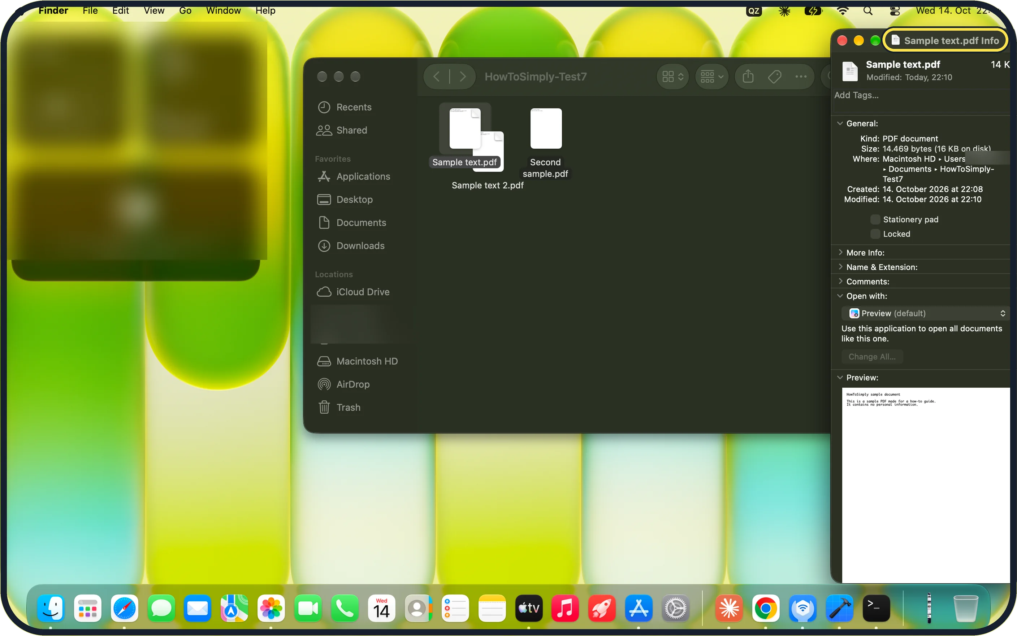The width and height of the screenshot is (1017, 636).
Task: Open the Go menu
Action: [x=185, y=10]
